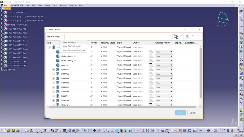Expand chain 03 node in specification tree

click(x=2, y=13)
